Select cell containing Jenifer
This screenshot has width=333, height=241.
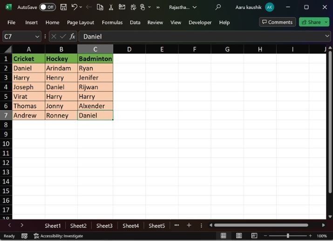tap(95, 77)
